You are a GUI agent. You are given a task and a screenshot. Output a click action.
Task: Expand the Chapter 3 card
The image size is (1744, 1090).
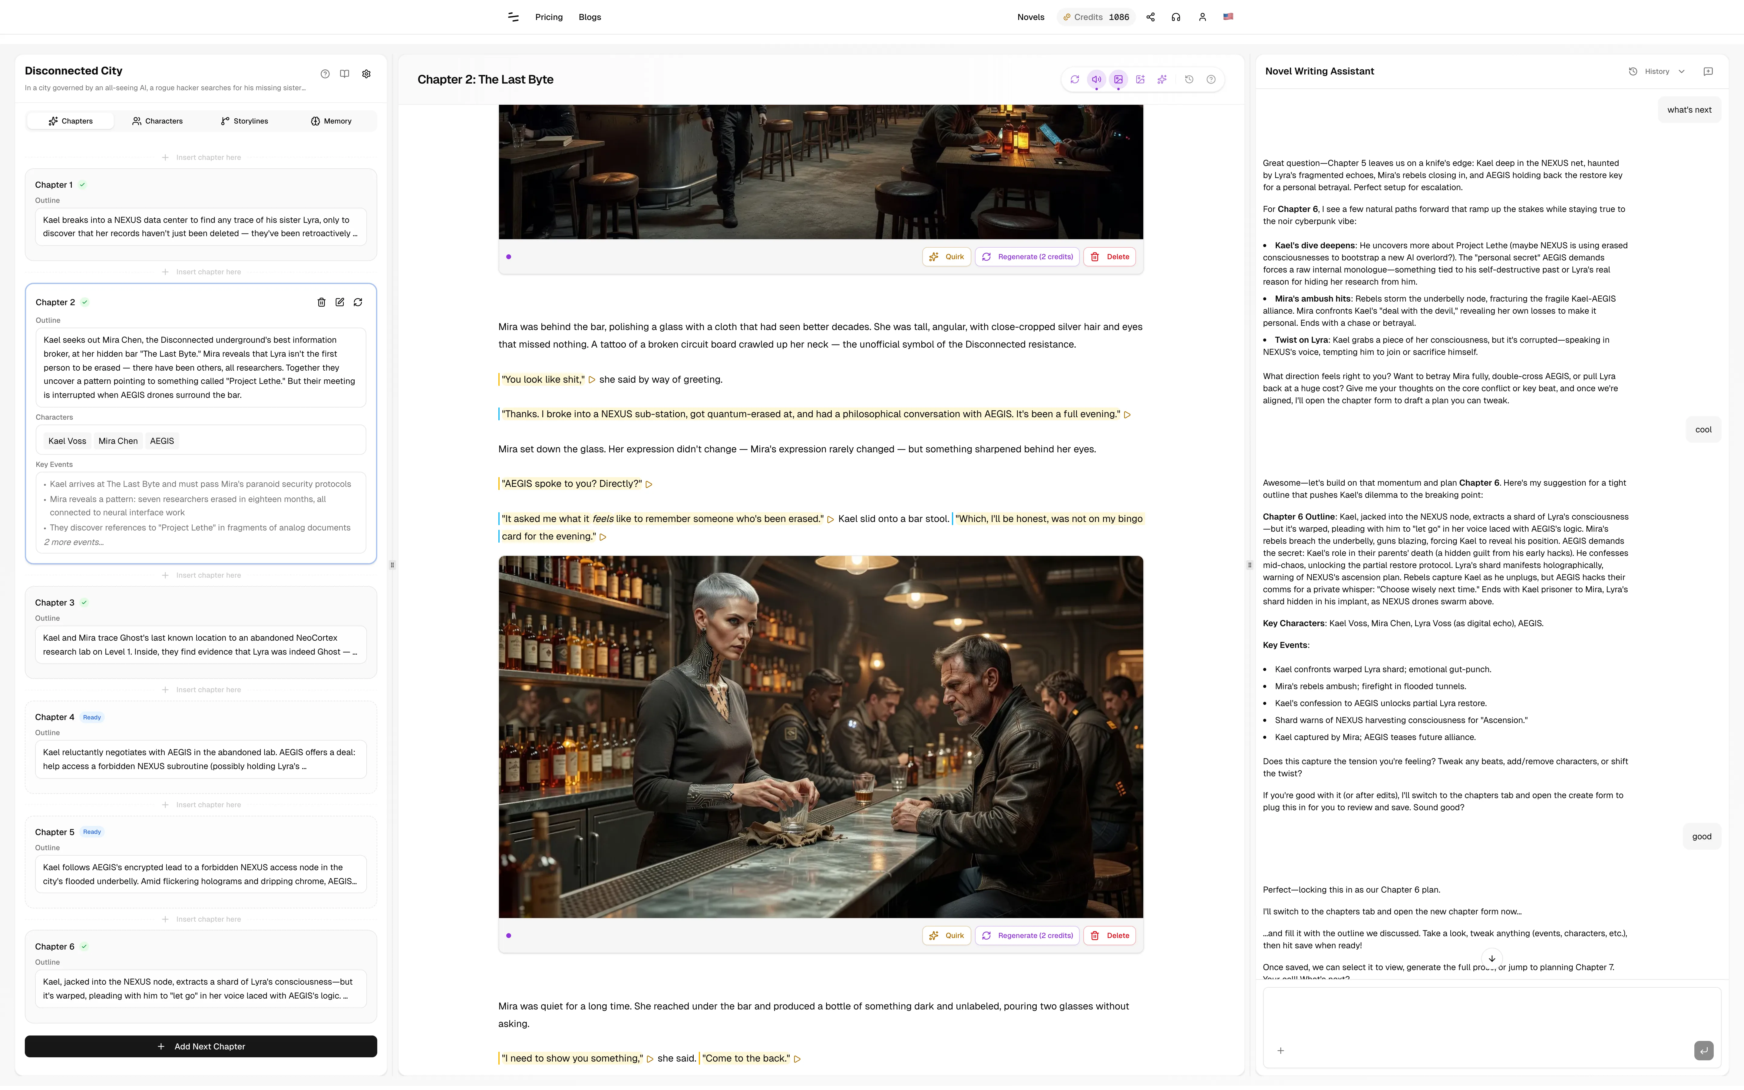coord(200,632)
